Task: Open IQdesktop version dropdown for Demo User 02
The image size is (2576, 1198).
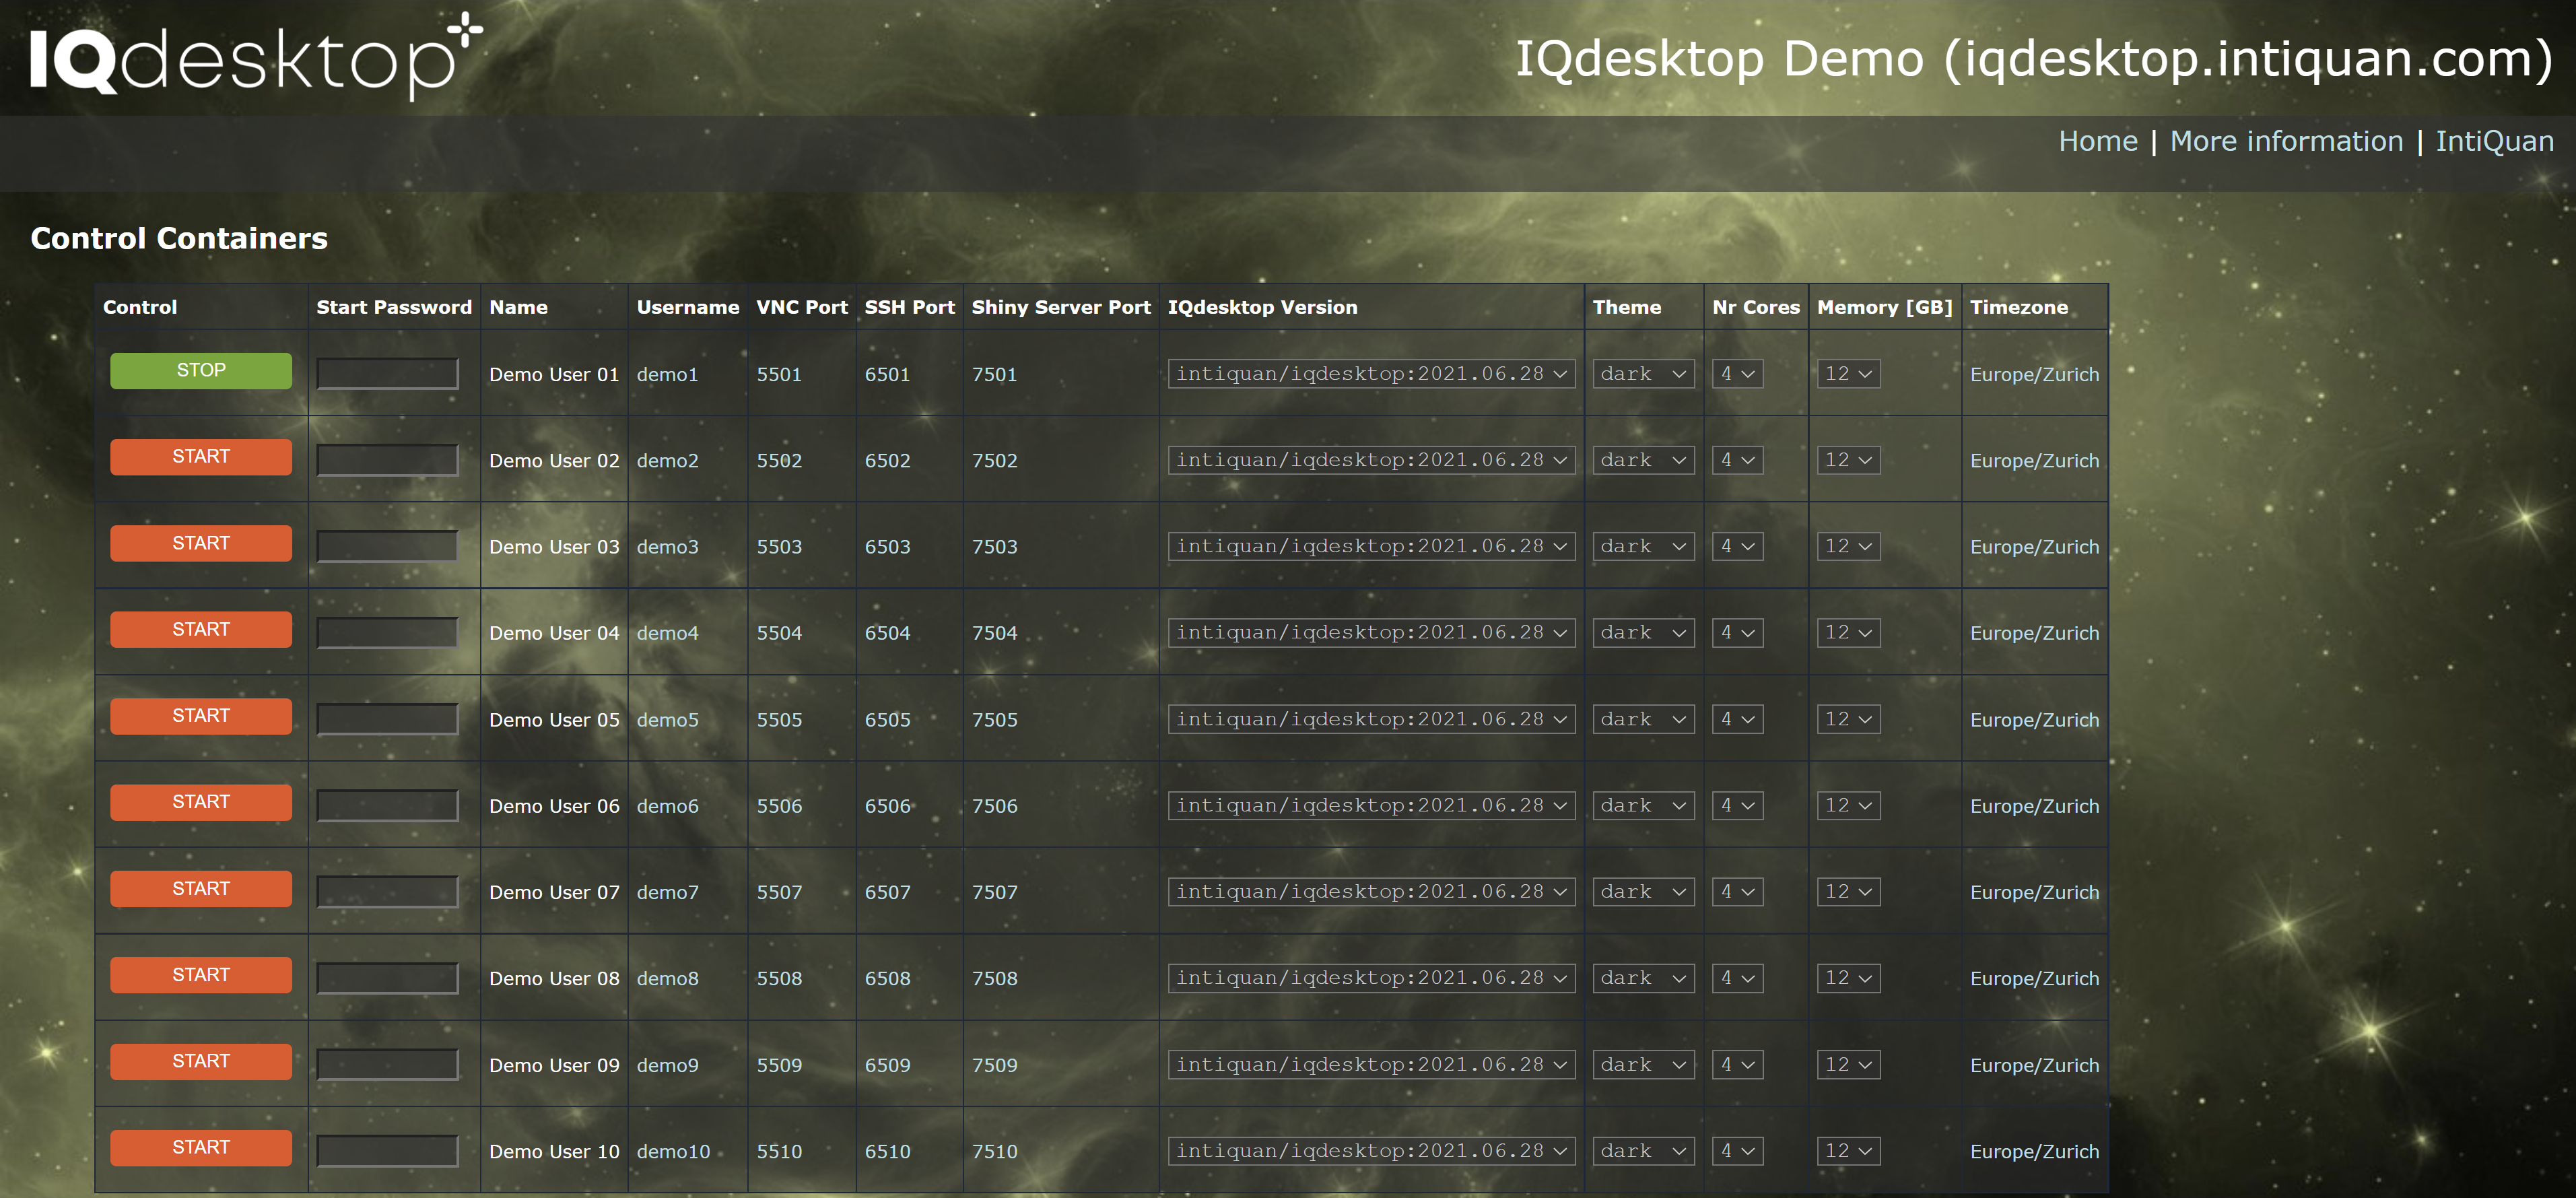Action: (x=1371, y=460)
